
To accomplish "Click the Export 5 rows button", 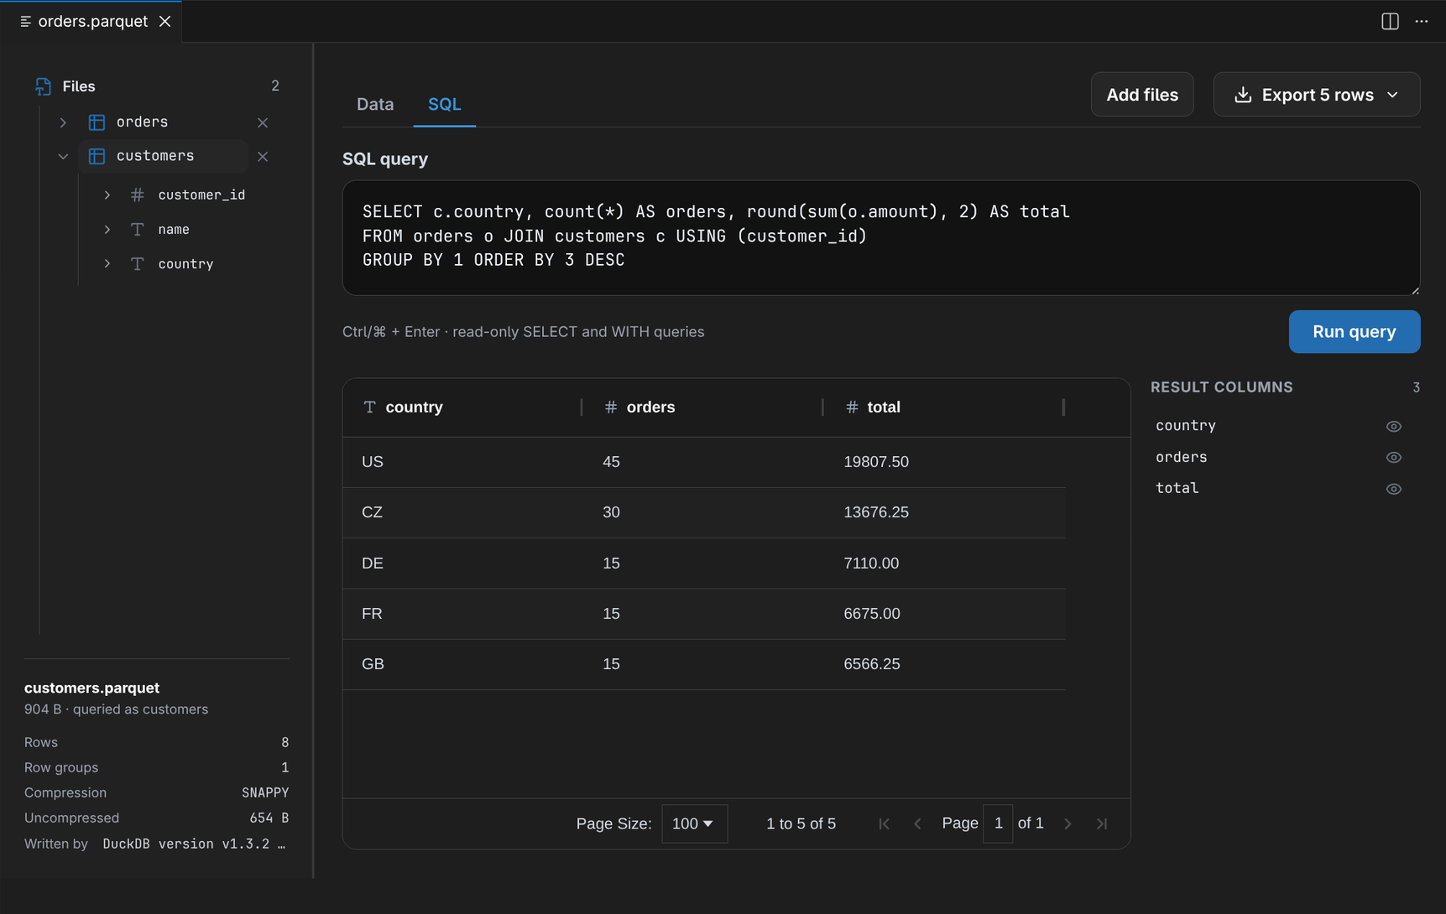I will (1316, 95).
